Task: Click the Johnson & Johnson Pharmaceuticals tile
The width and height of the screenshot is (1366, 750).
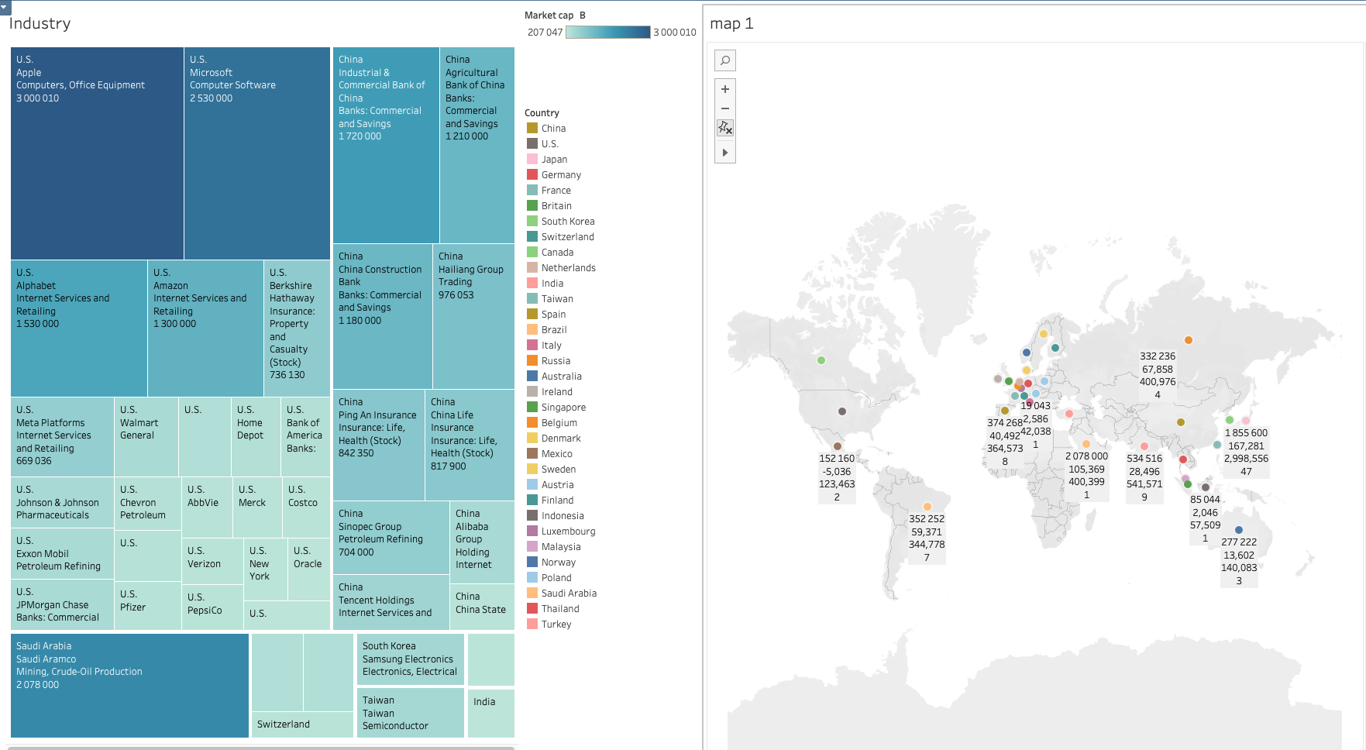Action: click(x=62, y=503)
